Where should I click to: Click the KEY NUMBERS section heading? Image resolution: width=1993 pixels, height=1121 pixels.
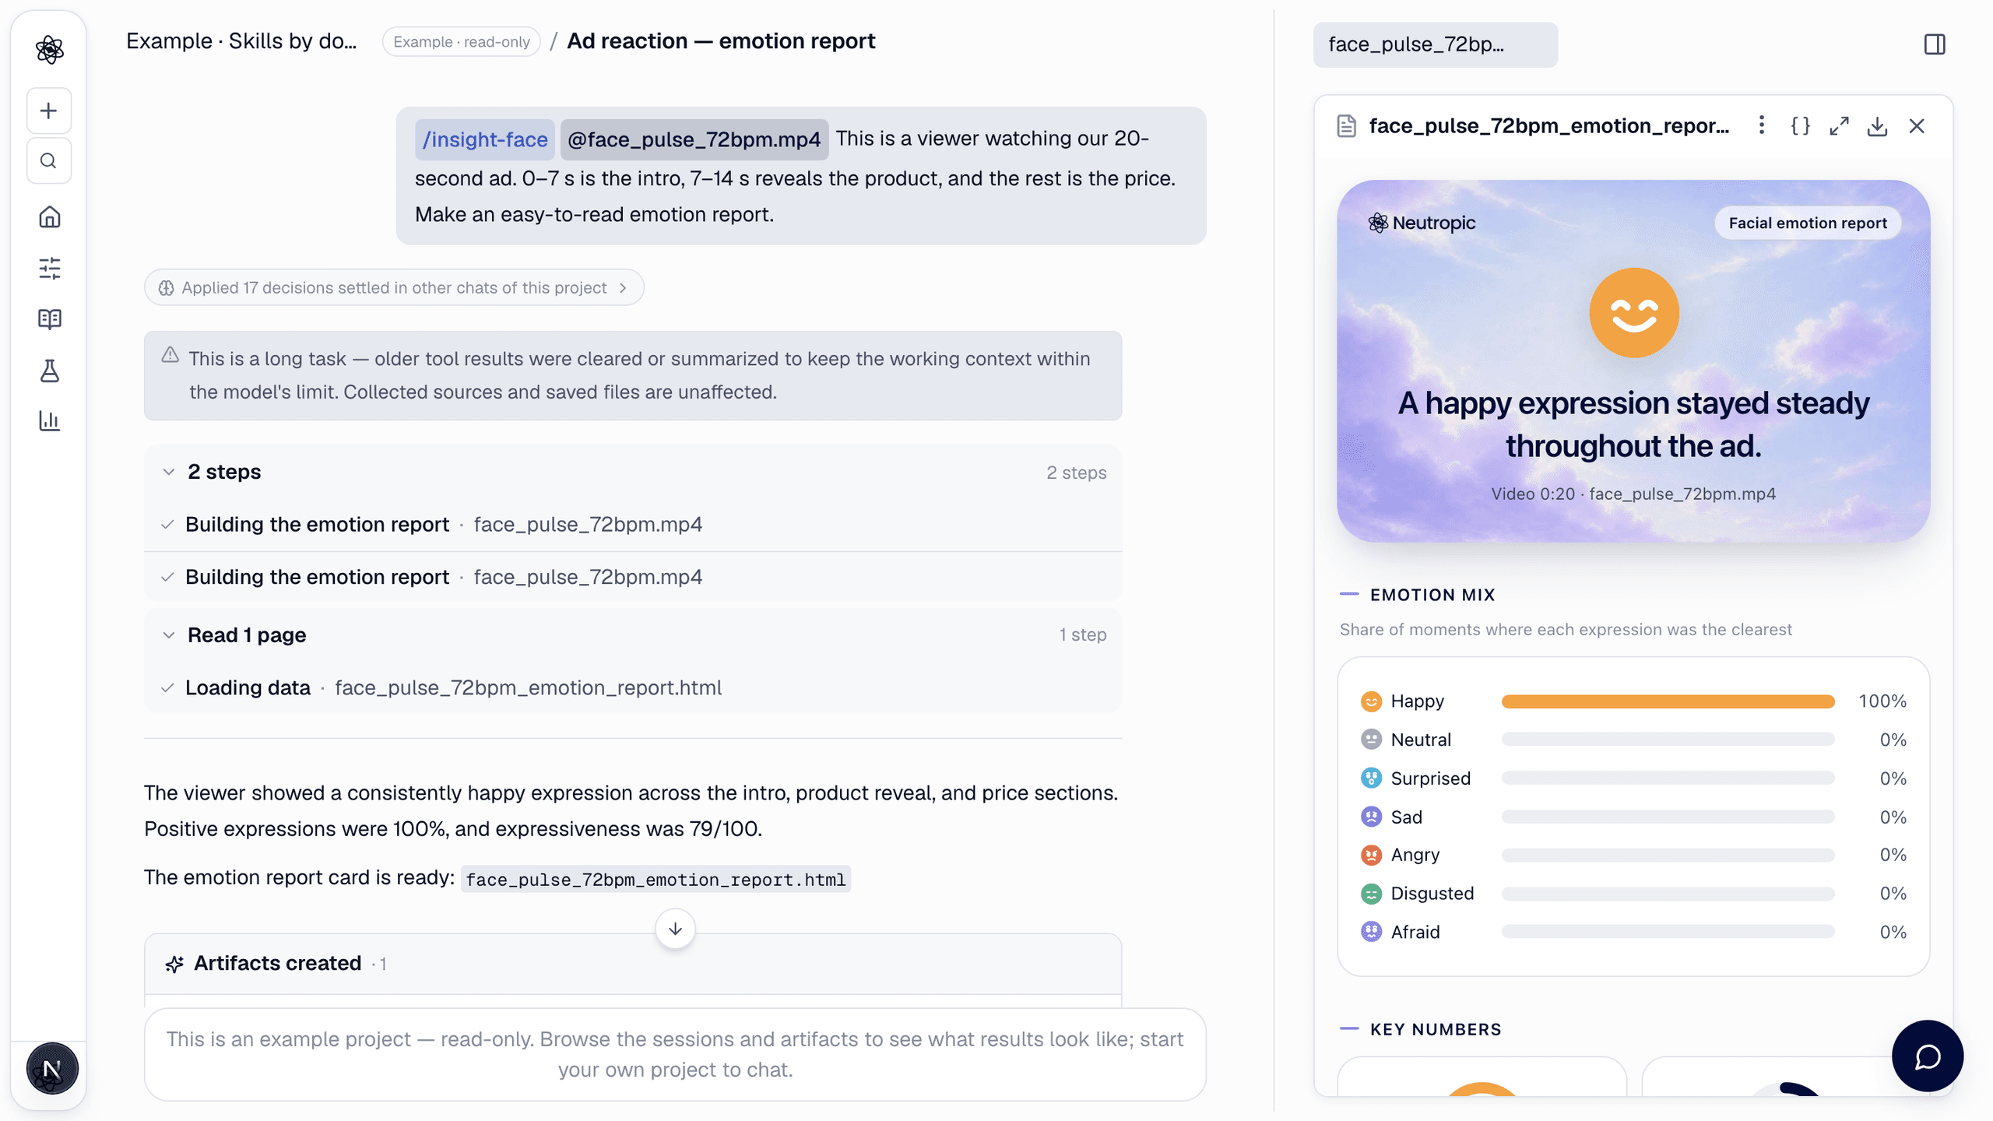click(x=1436, y=1029)
